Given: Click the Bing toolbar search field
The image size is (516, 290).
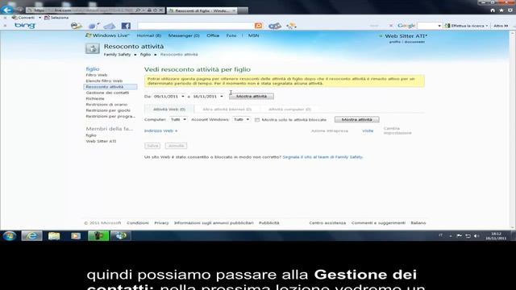Looking at the screenshot, I should pyautogui.click(x=195, y=26).
